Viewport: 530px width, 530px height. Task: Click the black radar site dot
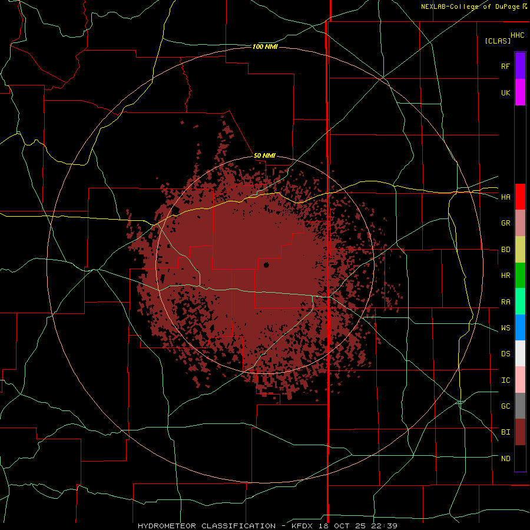[x=266, y=265]
